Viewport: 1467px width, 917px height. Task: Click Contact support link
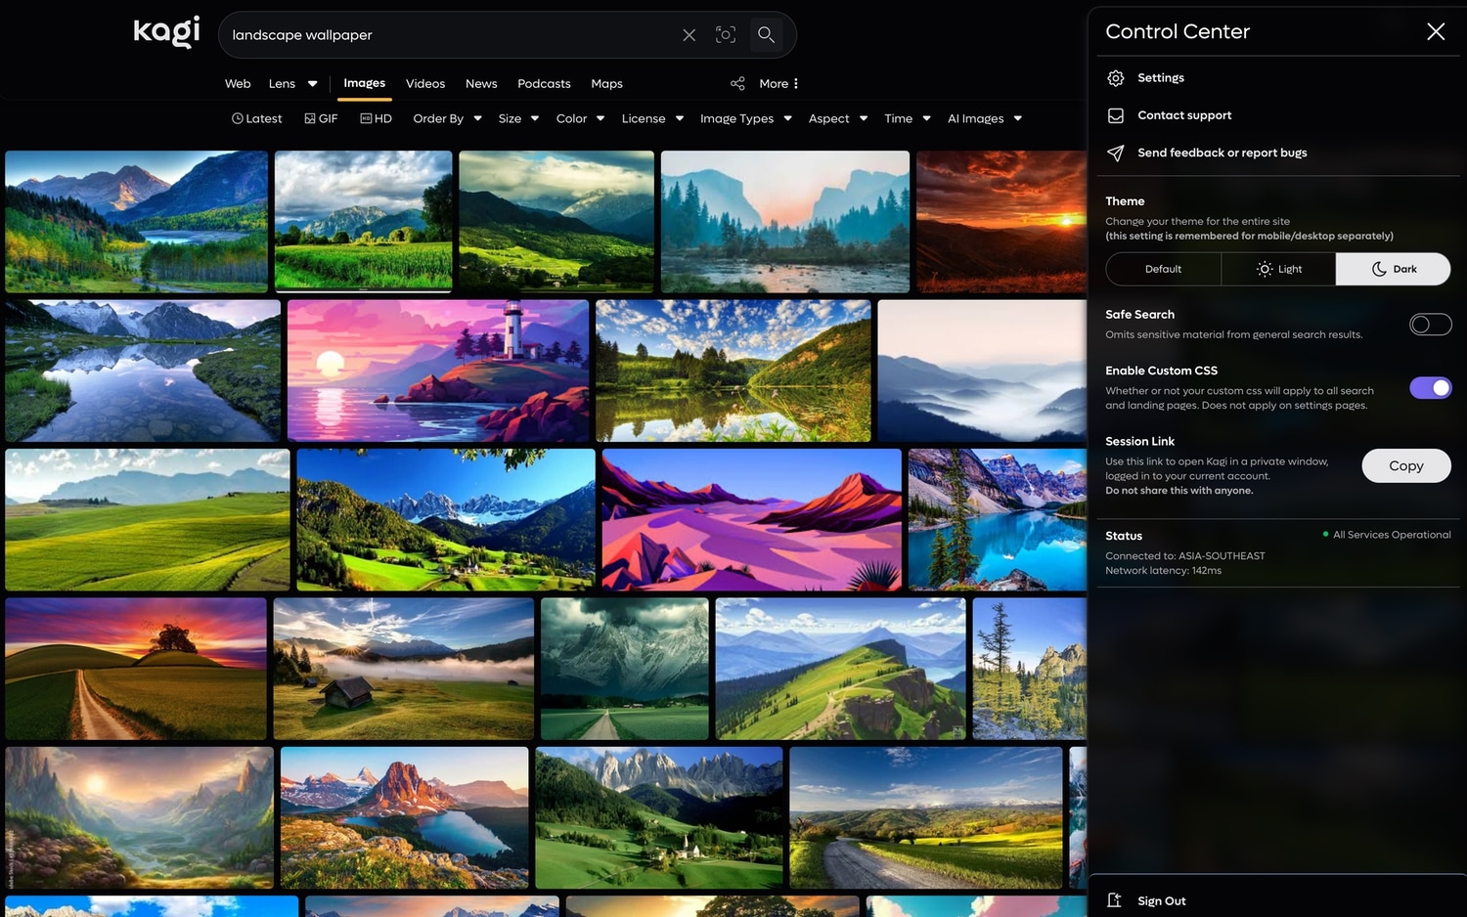tap(1183, 115)
